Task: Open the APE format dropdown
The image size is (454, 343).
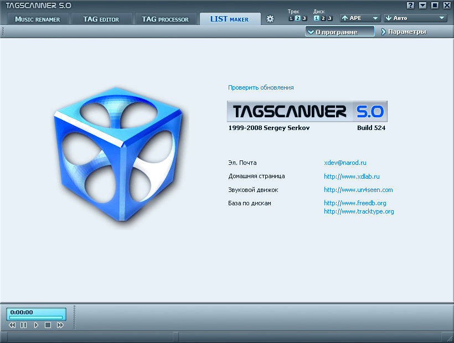Action: [x=360, y=18]
